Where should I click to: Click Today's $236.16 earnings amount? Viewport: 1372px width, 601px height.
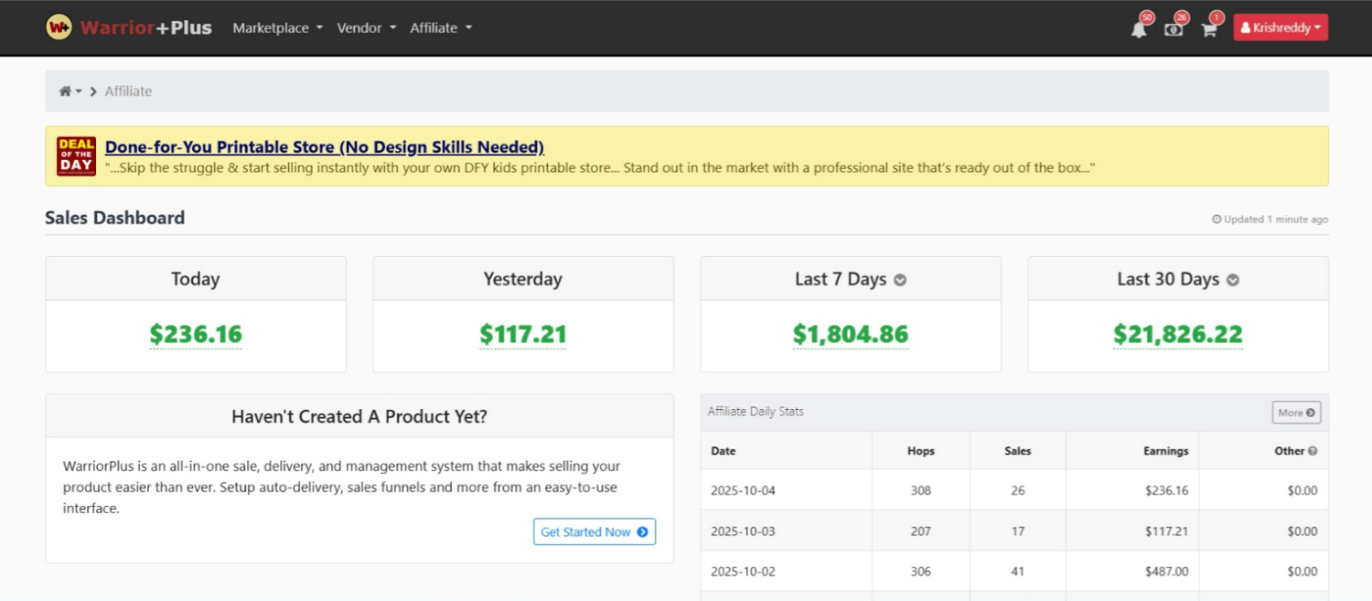point(196,335)
